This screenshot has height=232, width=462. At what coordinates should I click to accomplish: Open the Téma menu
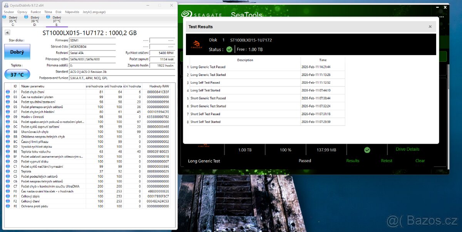(48, 12)
